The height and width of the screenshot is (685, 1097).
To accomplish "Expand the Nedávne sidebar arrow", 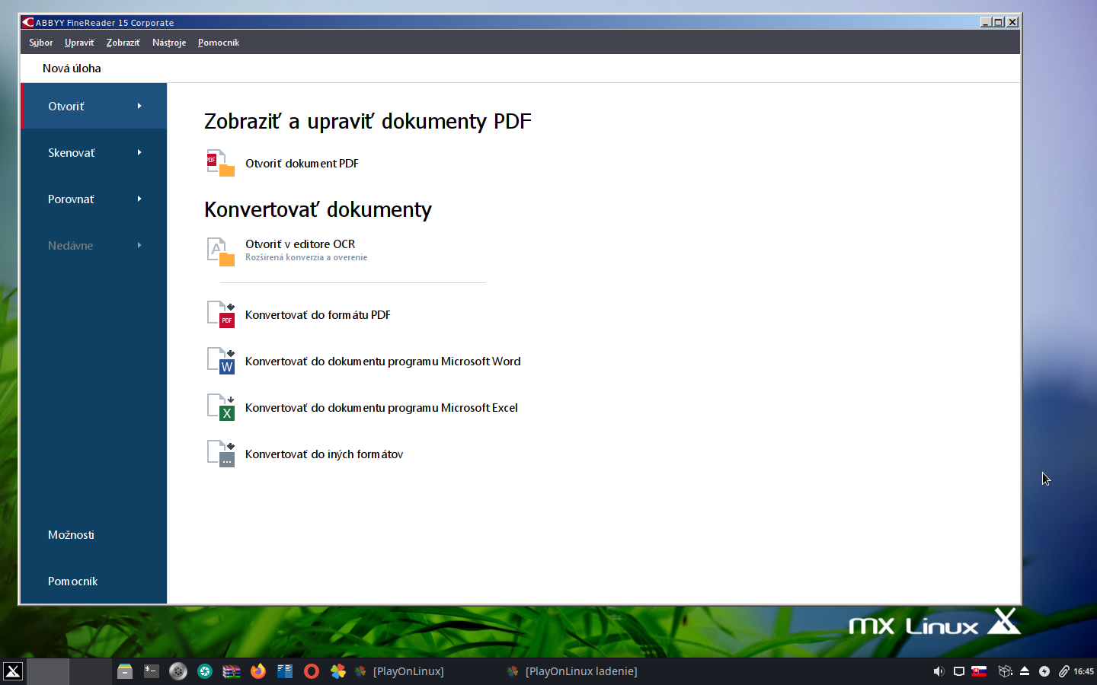I will (x=139, y=245).
